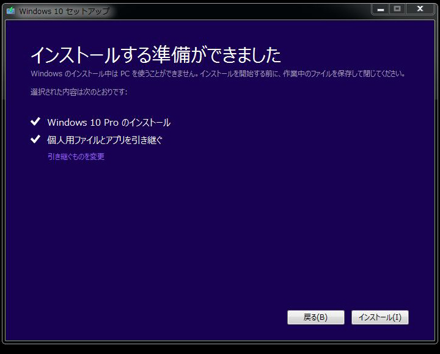This screenshot has height=354, width=440.
Task: Open the 引き継ぐものを変更 link
Action: (76, 156)
